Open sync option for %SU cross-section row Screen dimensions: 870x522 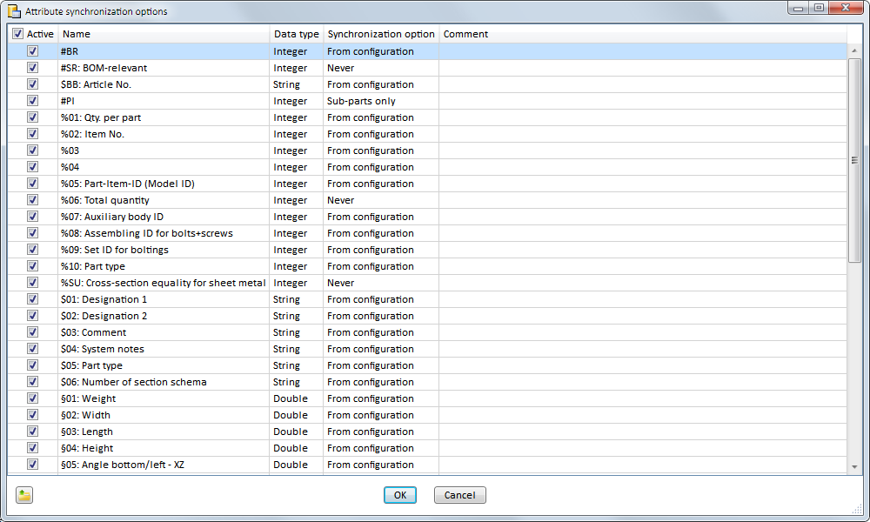pyautogui.click(x=380, y=283)
